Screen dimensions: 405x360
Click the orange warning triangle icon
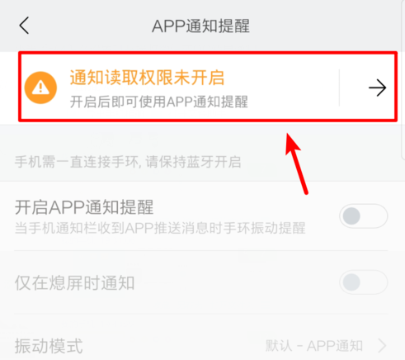[40, 88]
